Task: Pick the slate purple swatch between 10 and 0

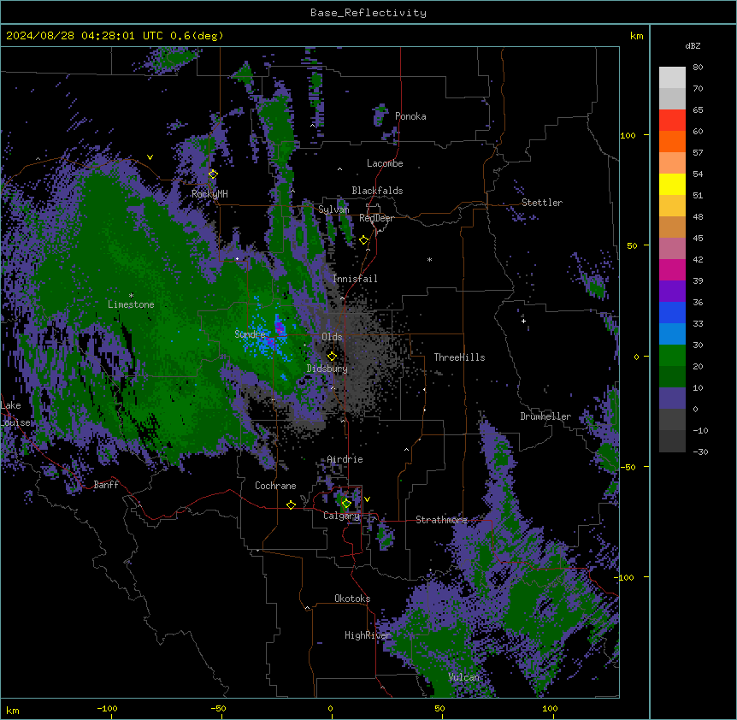Action: click(672, 398)
